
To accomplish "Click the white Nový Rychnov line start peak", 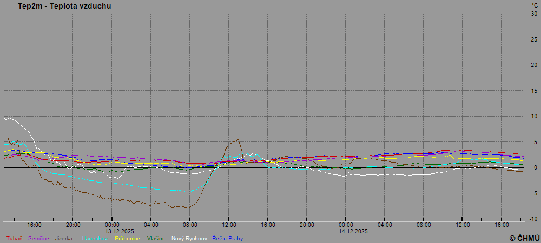I will pyautogui.click(x=6, y=118).
